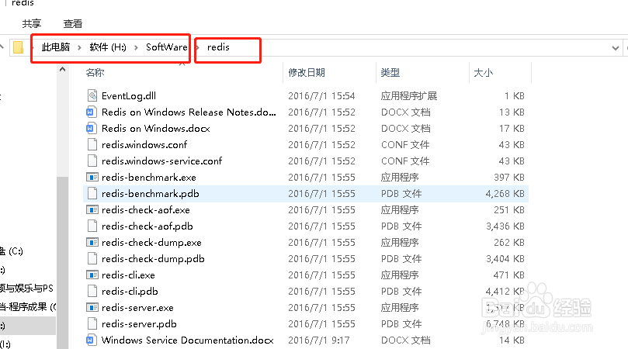
Task: Click the redis-check-dump.pdb file icon
Action: (92, 258)
